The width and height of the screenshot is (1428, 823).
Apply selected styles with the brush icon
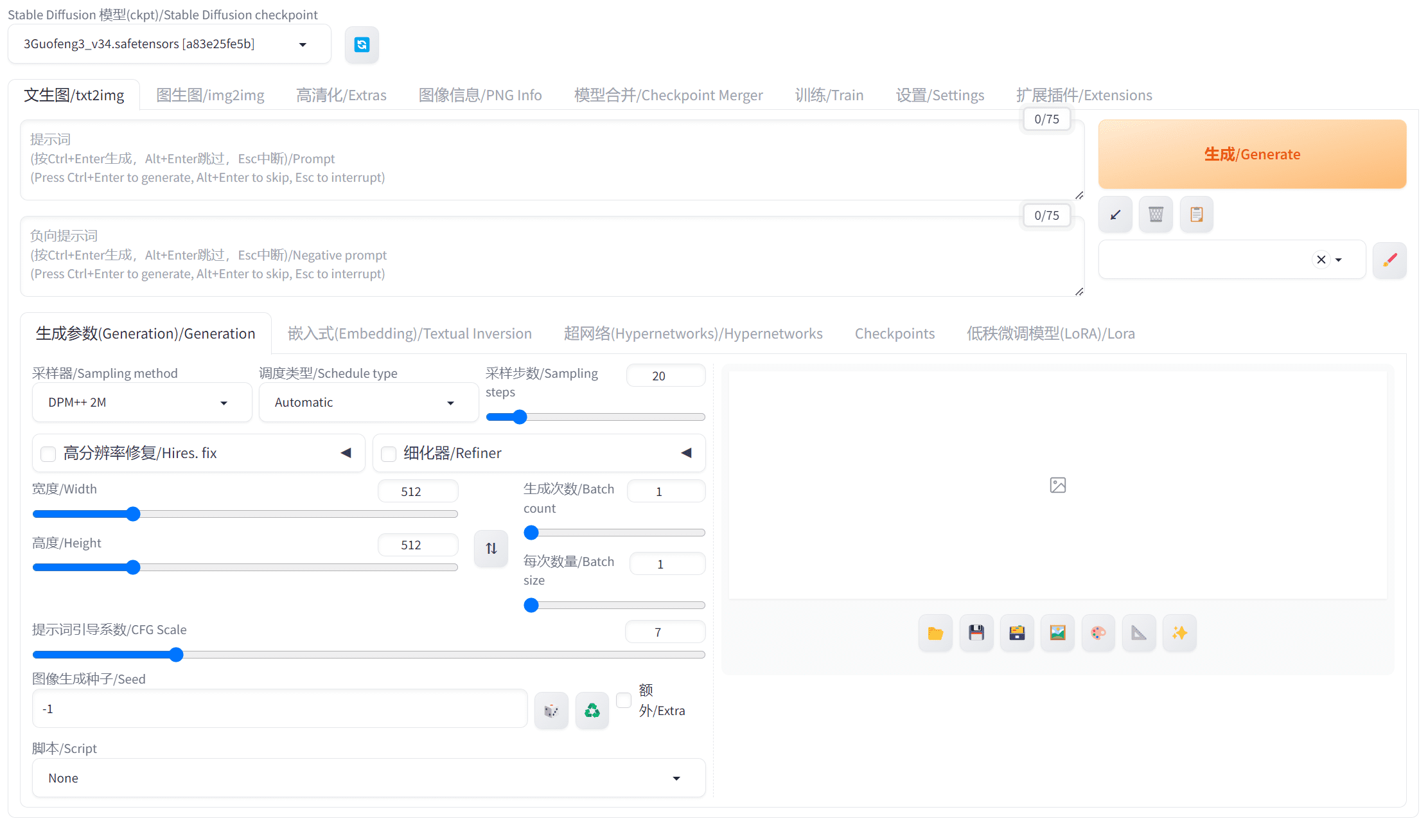click(1389, 260)
